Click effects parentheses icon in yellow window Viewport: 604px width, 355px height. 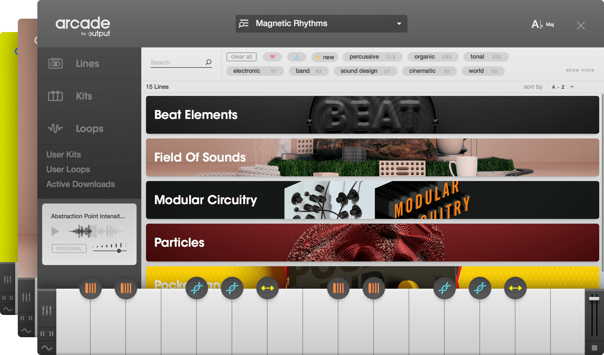(x=8, y=298)
